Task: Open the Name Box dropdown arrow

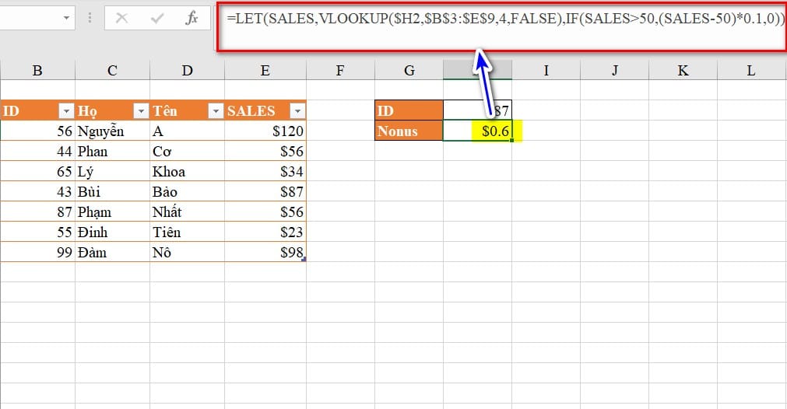Action: pyautogui.click(x=66, y=18)
